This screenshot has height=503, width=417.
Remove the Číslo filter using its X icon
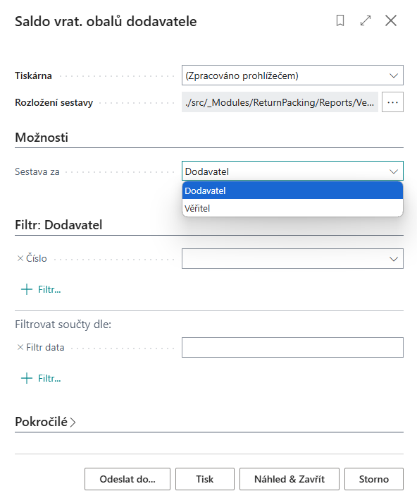[x=20, y=258]
